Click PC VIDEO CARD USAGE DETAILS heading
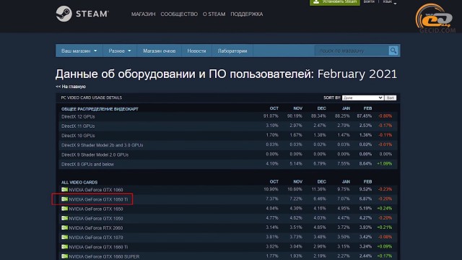Screen dimensions: 462x260 pos(92,97)
